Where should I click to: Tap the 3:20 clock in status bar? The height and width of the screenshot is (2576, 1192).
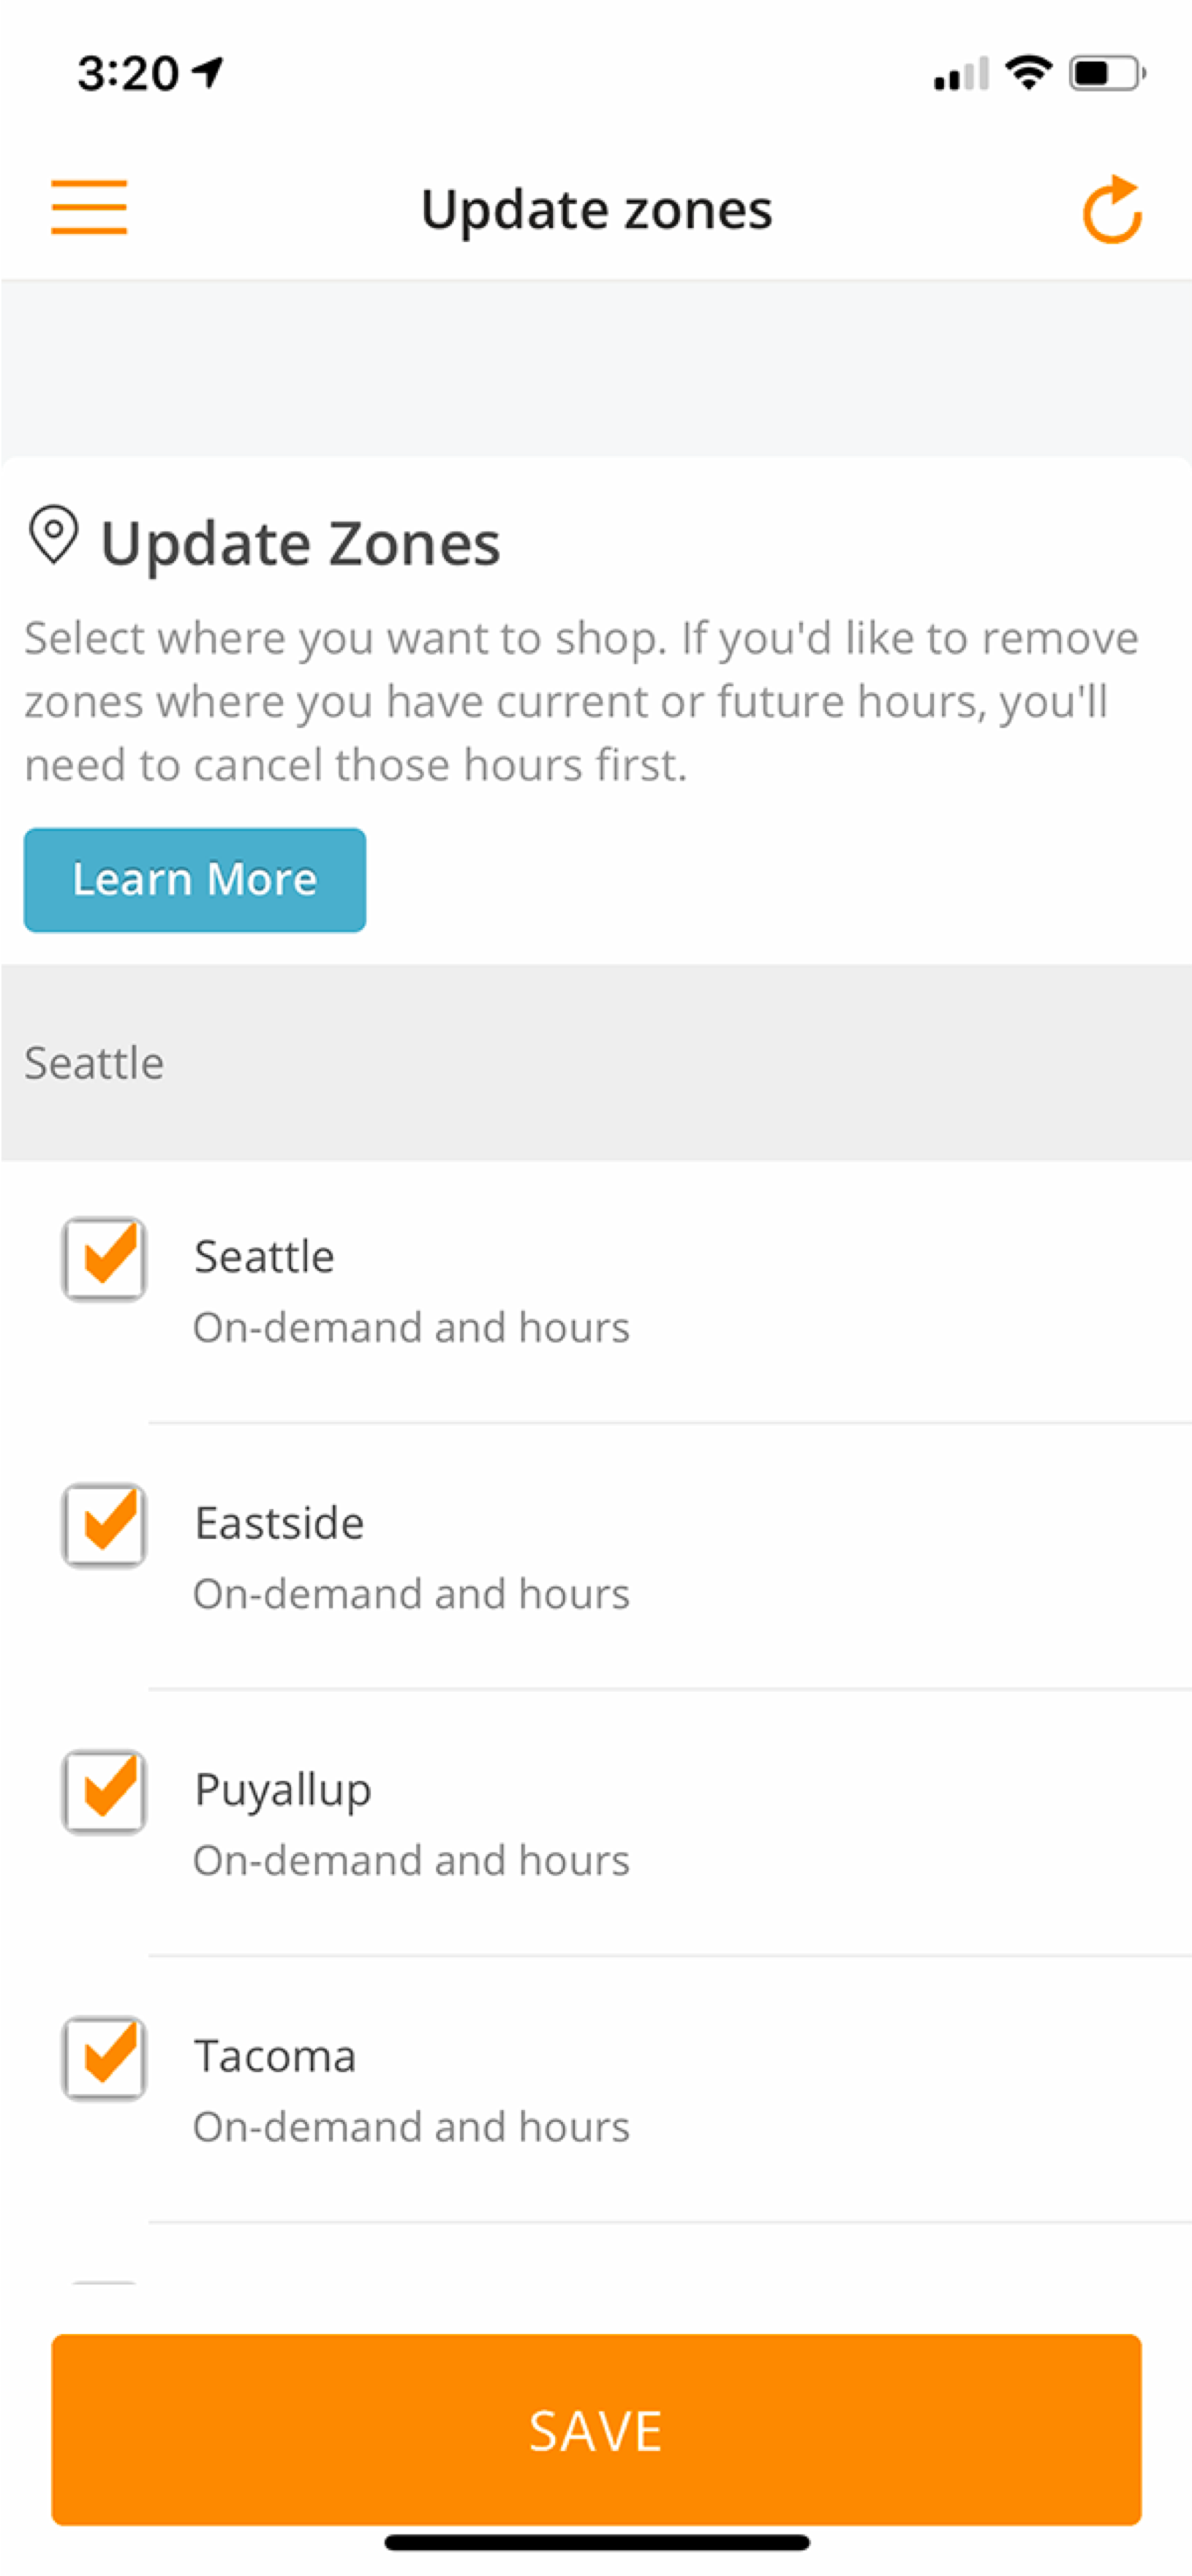coord(128,73)
